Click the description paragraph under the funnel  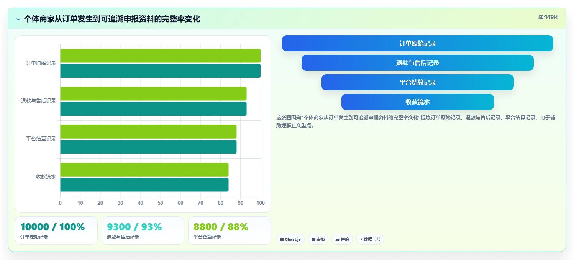415,121
